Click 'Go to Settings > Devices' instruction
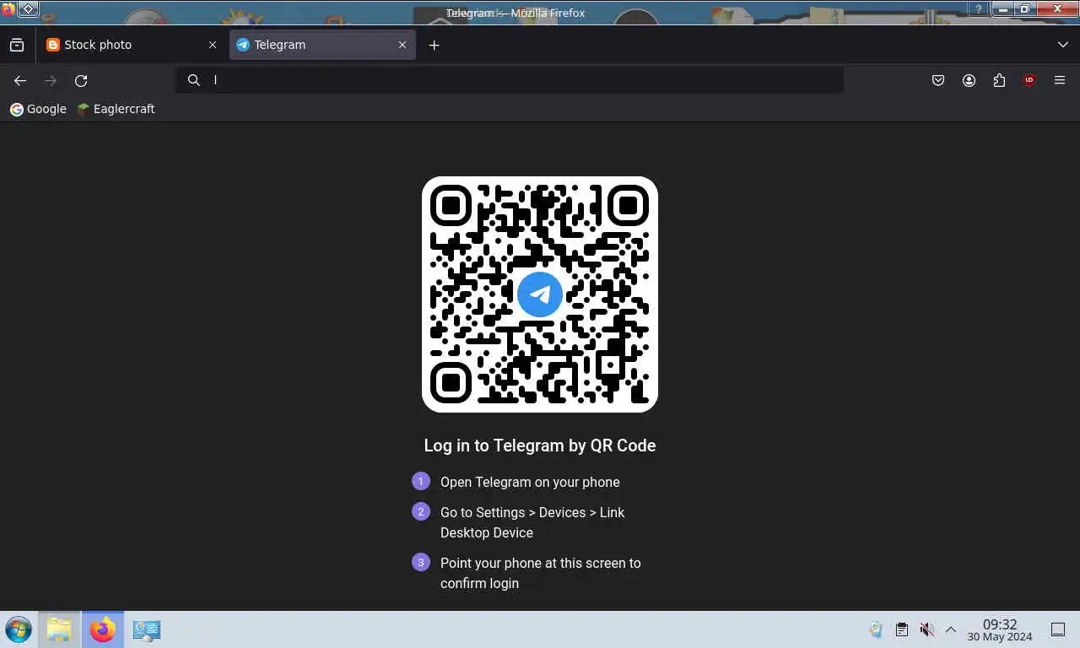 pos(532,522)
